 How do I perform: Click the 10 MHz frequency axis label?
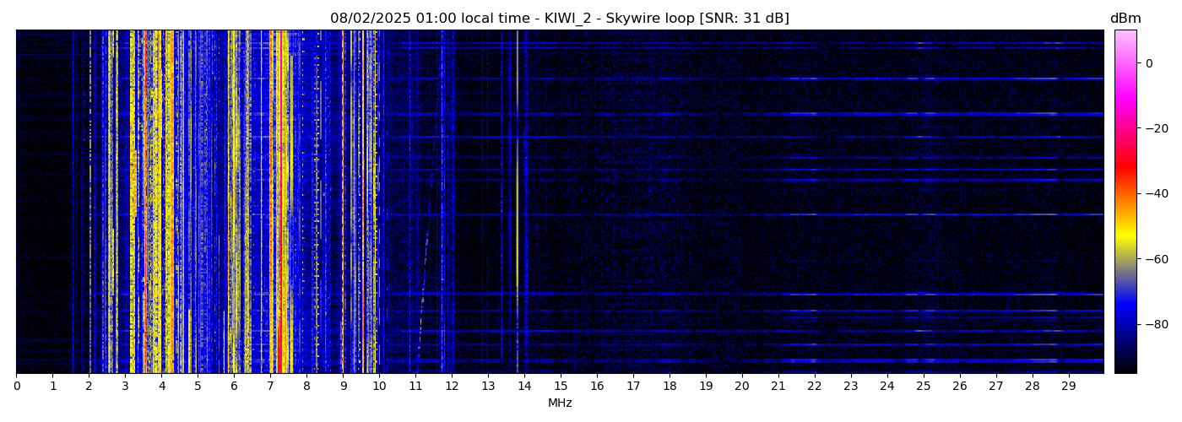[379, 387]
